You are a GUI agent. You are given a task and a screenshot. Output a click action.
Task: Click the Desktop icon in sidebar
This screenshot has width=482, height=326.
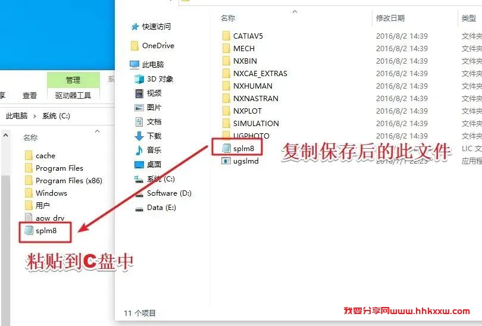click(139, 165)
